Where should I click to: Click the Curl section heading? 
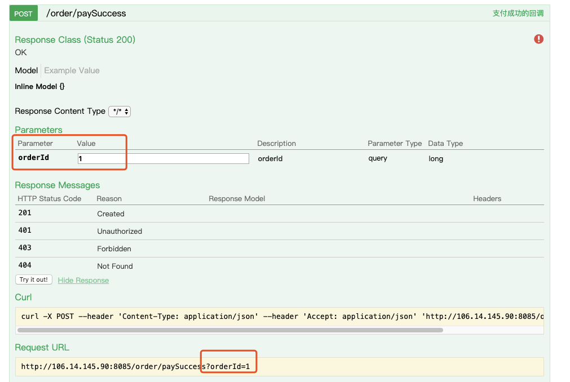23,297
